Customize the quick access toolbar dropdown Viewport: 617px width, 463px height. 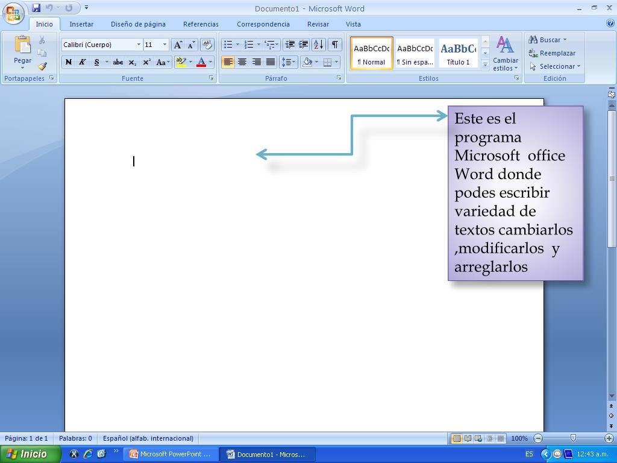tap(86, 7)
